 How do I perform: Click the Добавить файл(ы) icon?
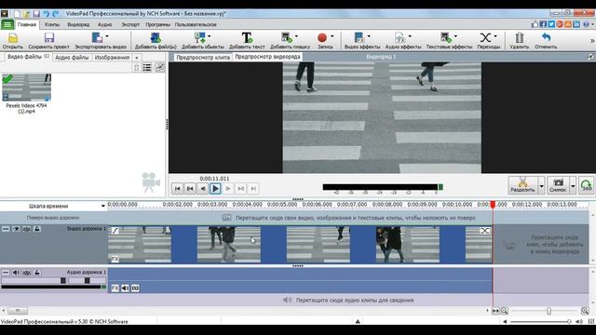tap(156, 37)
